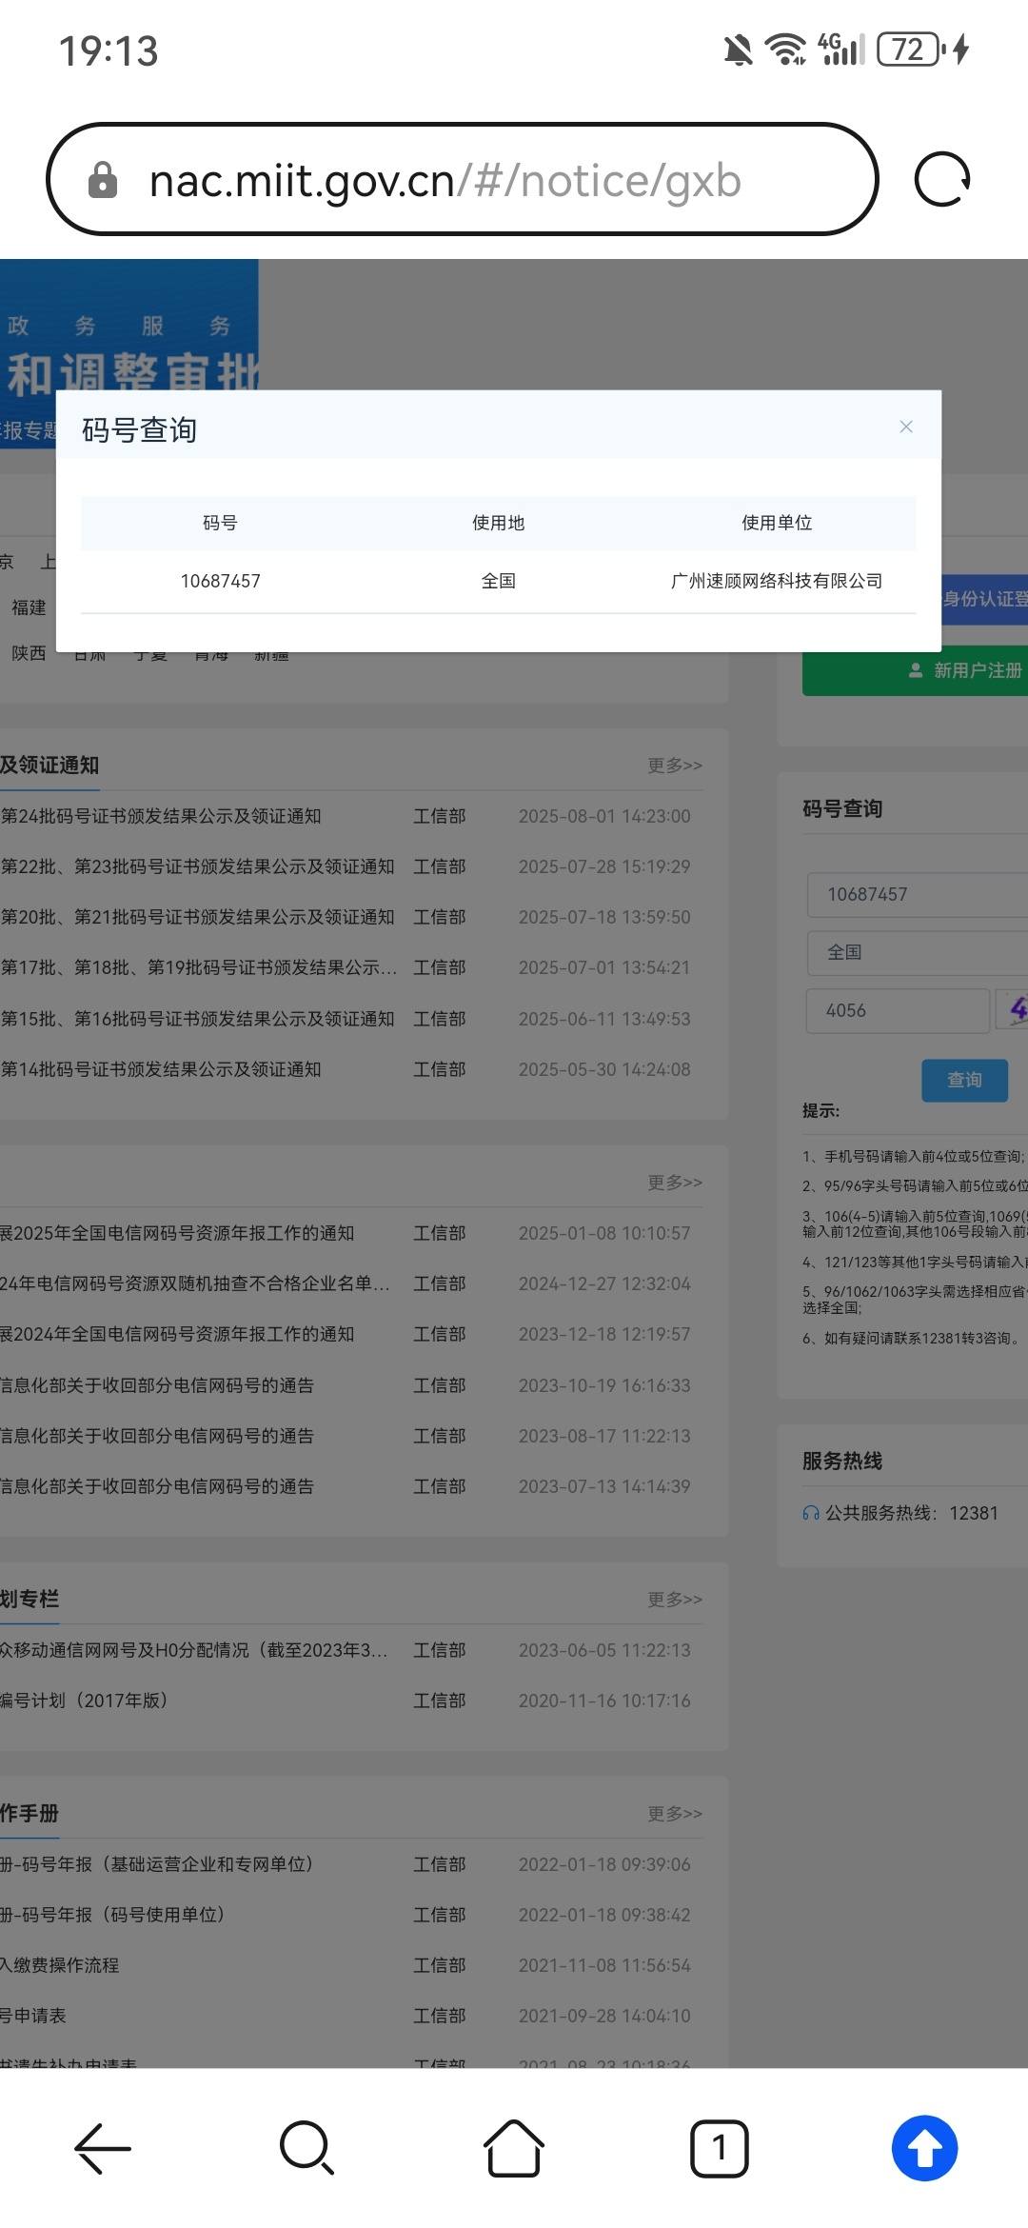This screenshot has width=1028, height=2228.
Task: Click the 使用地 column header
Action: [x=499, y=523]
